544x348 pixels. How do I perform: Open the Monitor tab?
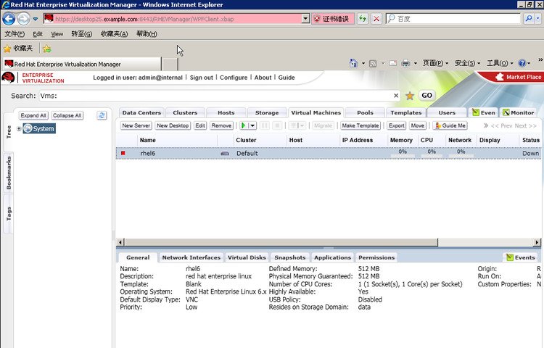[x=519, y=112]
